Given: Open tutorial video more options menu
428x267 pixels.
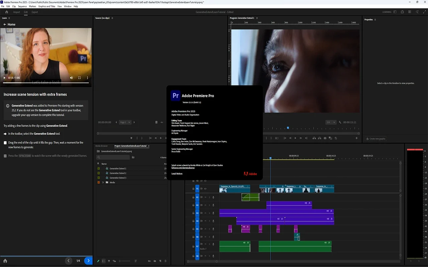Looking at the screenshot, I should point(88,78).
